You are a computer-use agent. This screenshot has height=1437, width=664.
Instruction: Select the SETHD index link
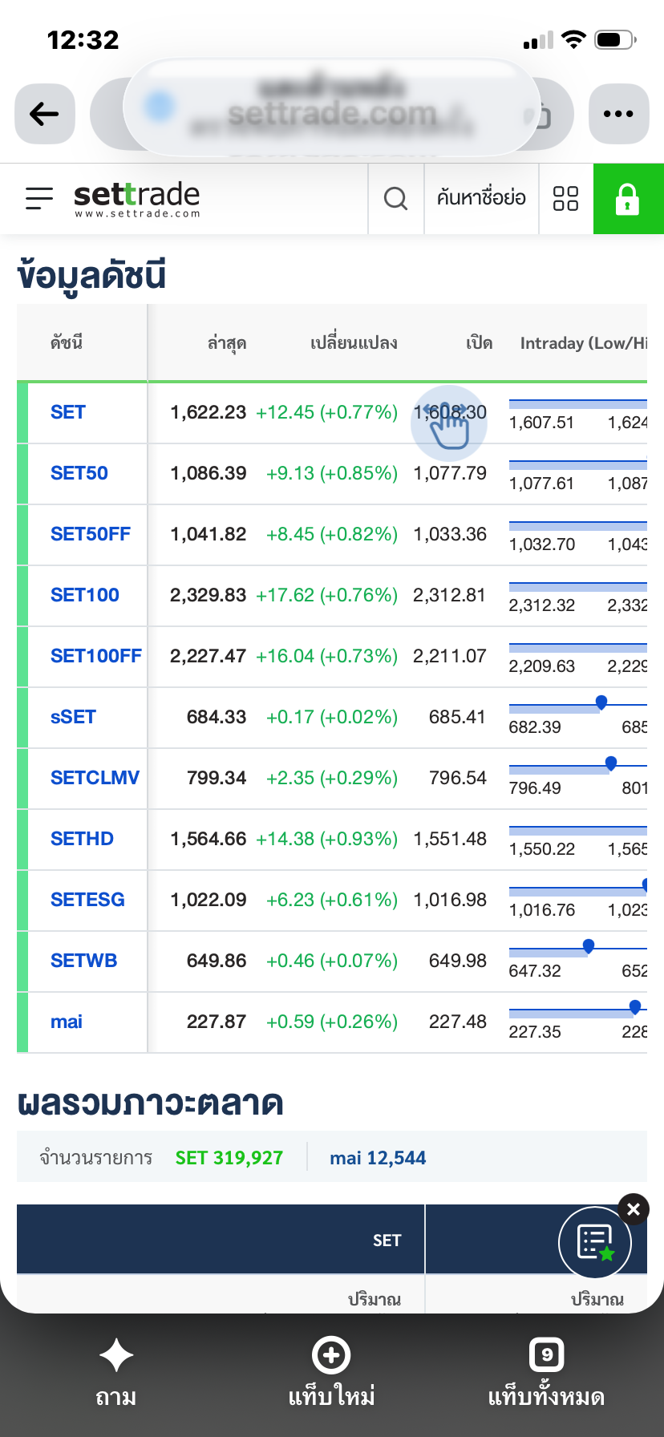click(82, 839)
